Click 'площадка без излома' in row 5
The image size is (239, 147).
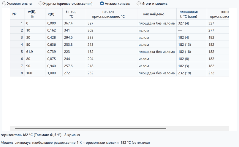coord(157,52)
